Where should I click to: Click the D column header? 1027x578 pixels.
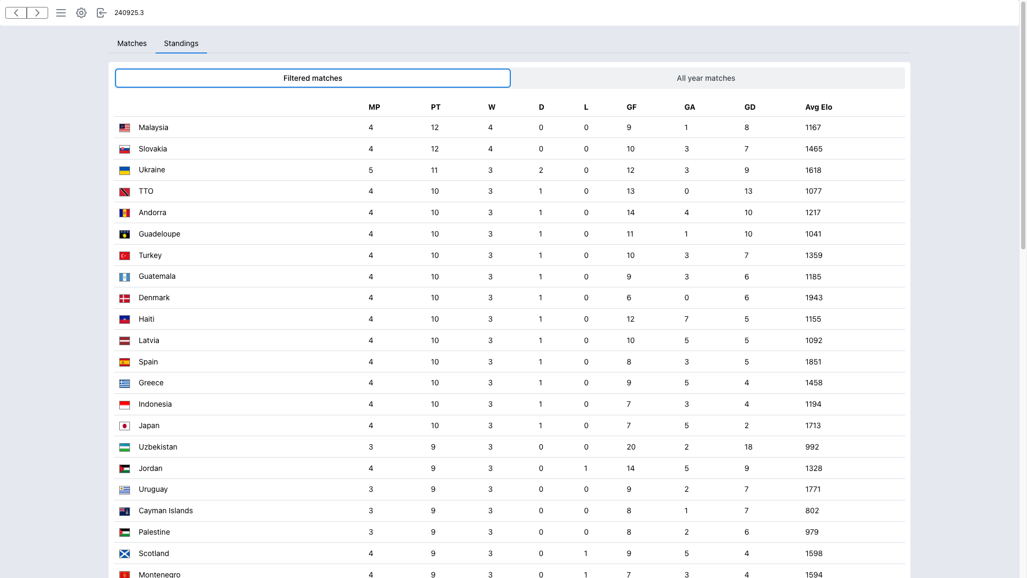pyautogui.click(x=541, y=107)
